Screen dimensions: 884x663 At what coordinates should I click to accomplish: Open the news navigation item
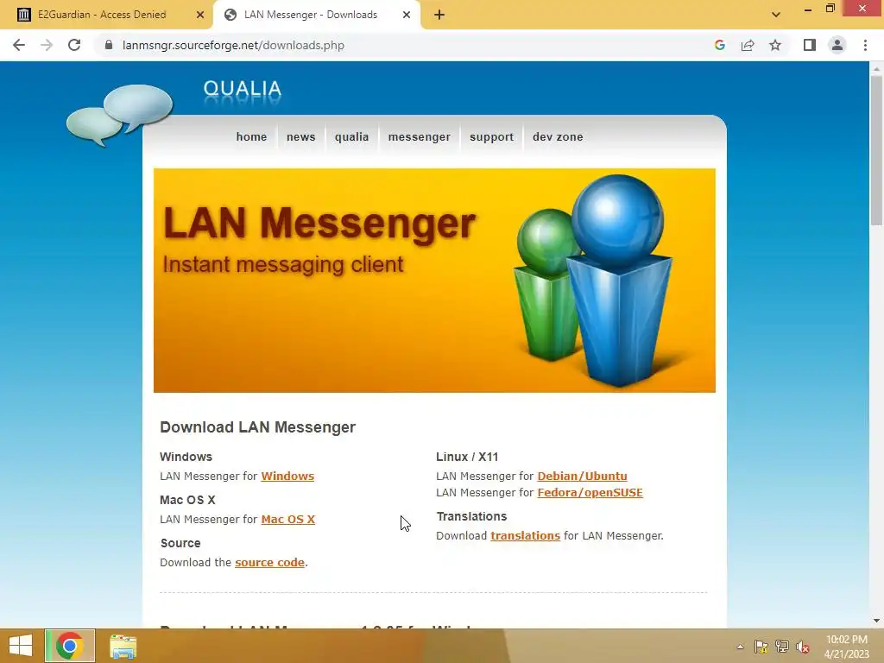[301, 137]
